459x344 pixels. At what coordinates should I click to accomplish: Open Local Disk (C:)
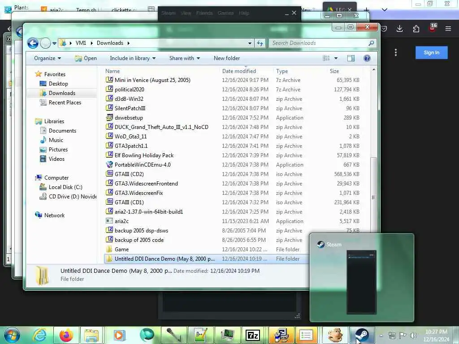click(x=65, y=187)
